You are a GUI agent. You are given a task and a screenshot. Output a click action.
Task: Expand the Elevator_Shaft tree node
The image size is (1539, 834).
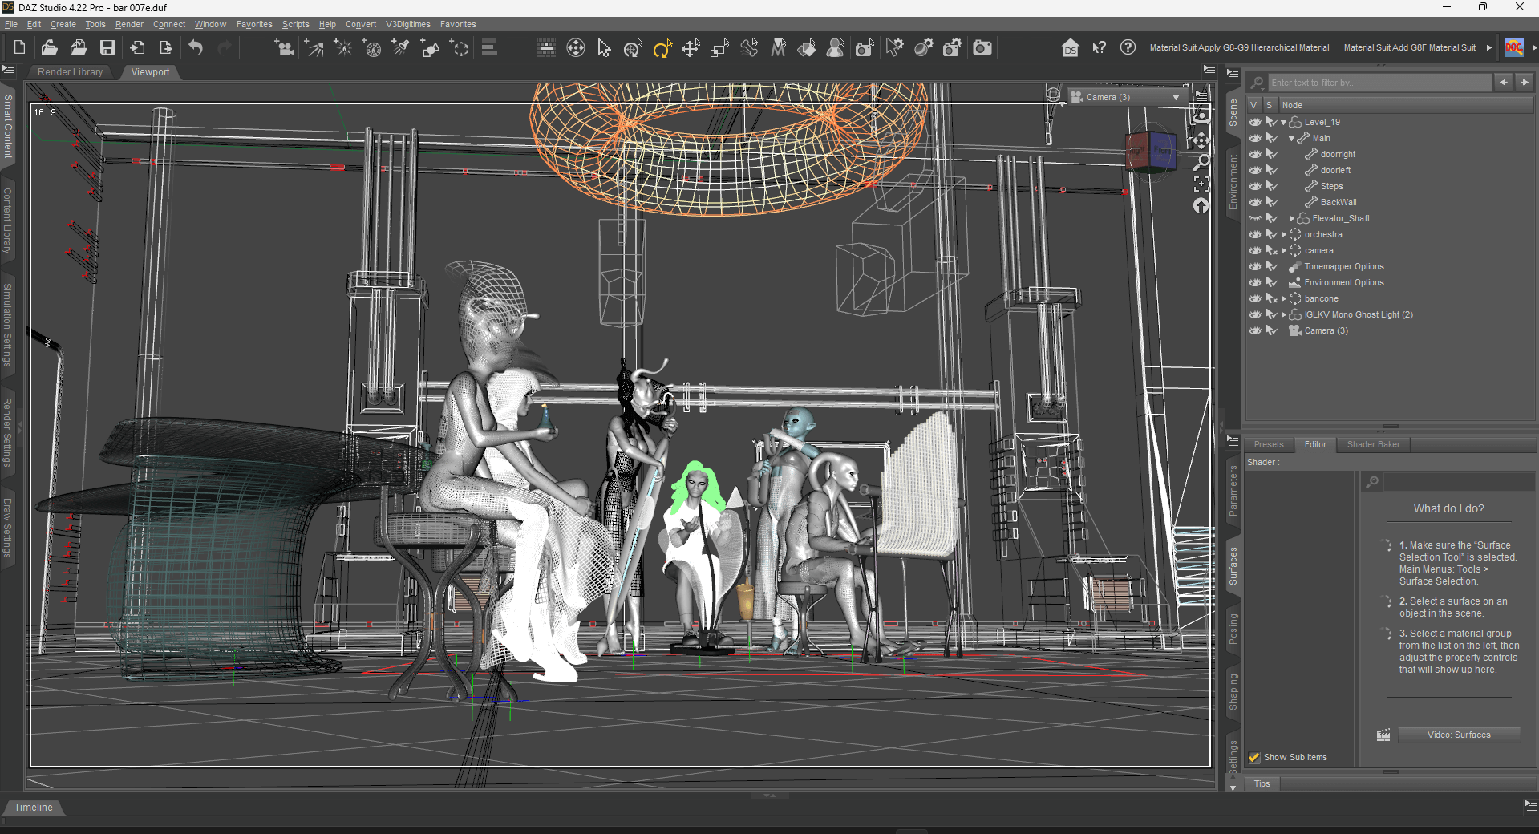click(1291, 218)
